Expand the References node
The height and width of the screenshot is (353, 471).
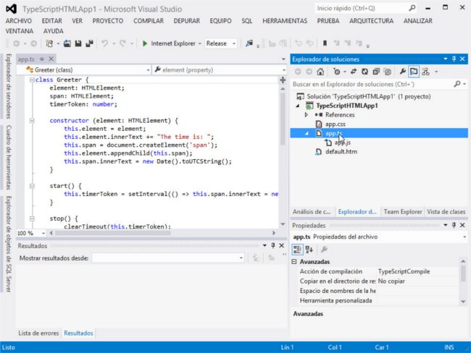[x=306, y=114]
